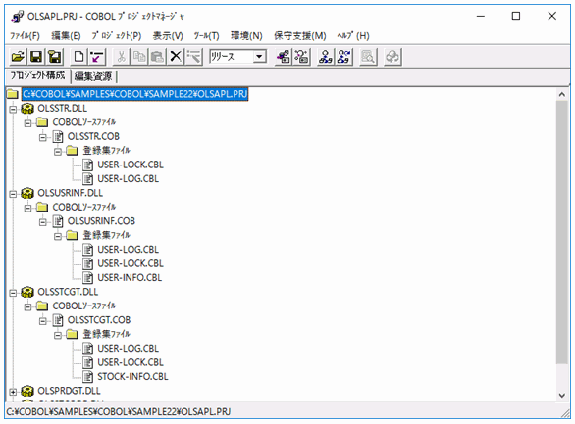Screen dimensions: 575x424
Task: Select OLSUSRINF.COB source file
Action: pyautogui.click(x=101, y=221)
